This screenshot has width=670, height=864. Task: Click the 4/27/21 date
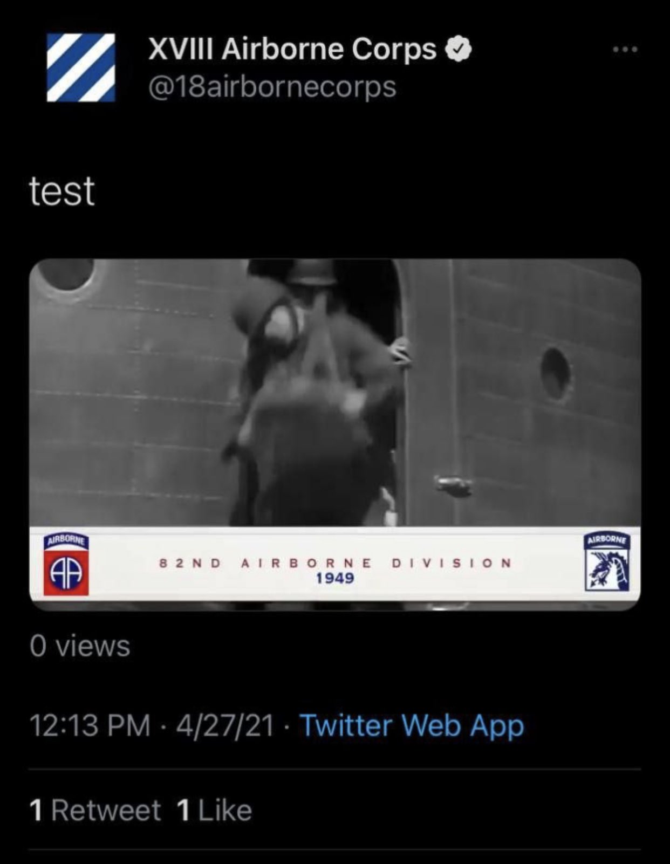tap(224, 726)
